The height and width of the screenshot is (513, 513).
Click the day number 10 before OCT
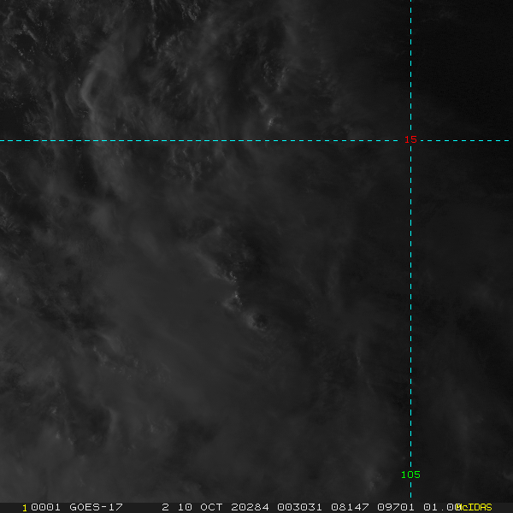coord(185,507)
